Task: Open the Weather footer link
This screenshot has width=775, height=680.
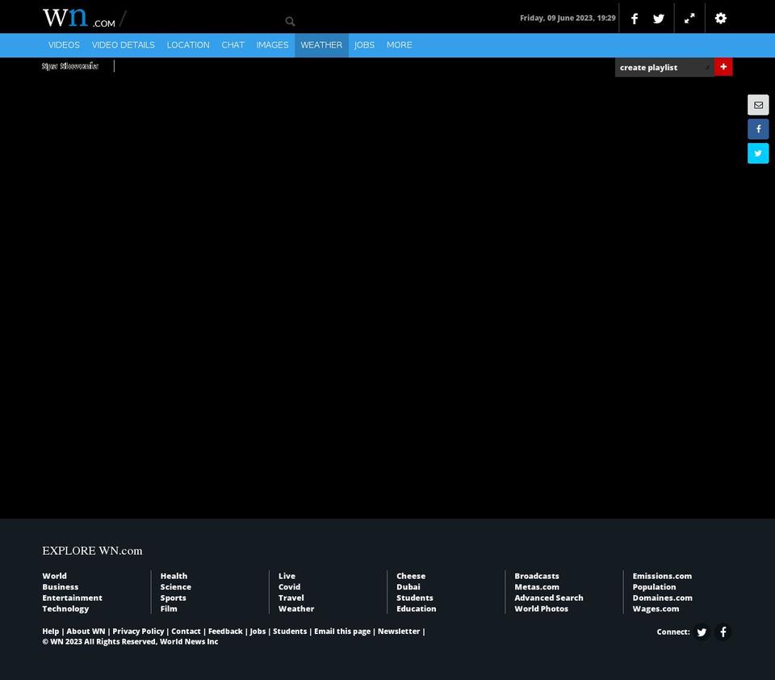Action: (296, 609)
